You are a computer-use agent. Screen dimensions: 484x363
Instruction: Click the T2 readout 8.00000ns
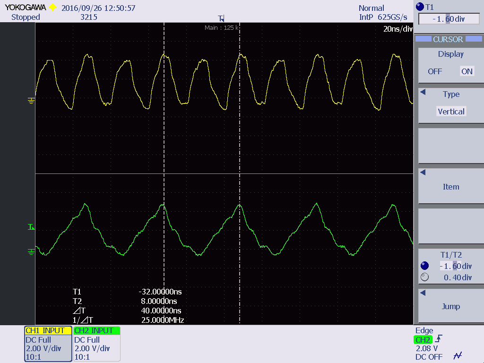(159, 301)
